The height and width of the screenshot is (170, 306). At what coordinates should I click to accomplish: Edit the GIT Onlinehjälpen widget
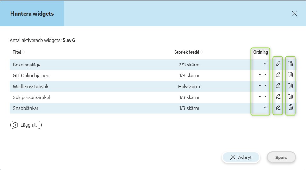(x=278, y=75)
